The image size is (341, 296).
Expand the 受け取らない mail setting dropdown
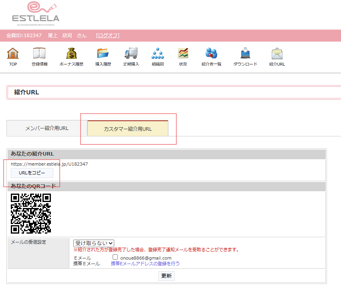[x=94, y=243]
